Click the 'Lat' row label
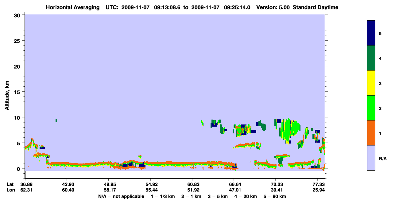Image resolution: width=399 pixels, height=205 pixels. pyautogui.click(x=10, y=184)
